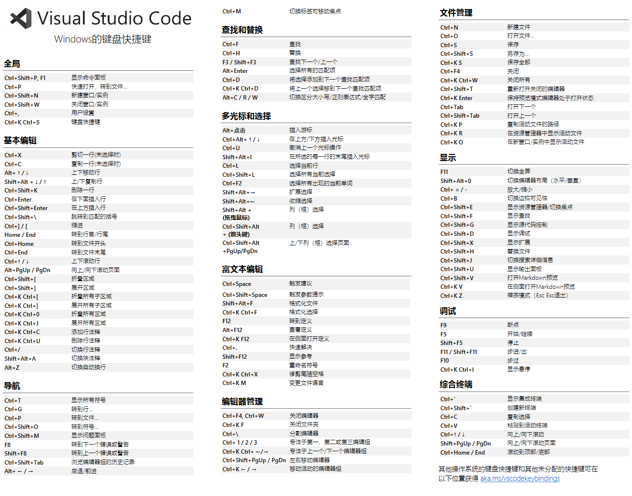Select the '格式化文件' description
Viewport: 632px width, 496px height.
pos(303,303)
